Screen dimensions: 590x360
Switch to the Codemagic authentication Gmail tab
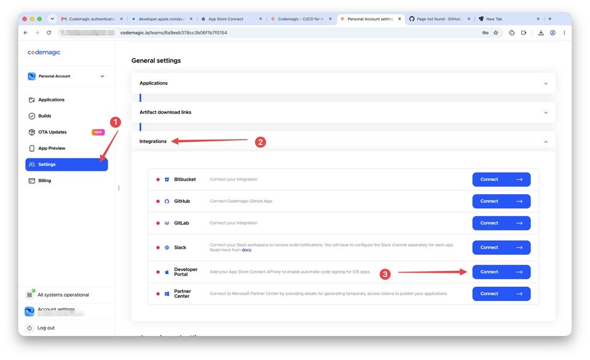pyautogui.click(x=92, y=19)
